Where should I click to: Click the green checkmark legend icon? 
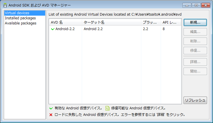[51, 108]
